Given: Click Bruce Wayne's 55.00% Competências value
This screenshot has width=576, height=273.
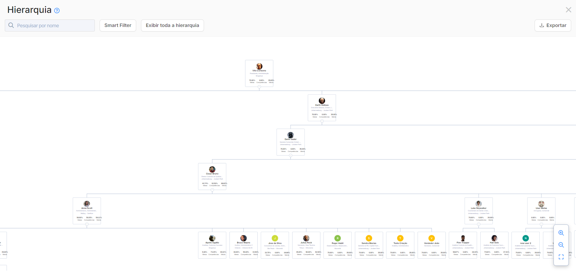Looking at the screenshot, I should [246, 252].
